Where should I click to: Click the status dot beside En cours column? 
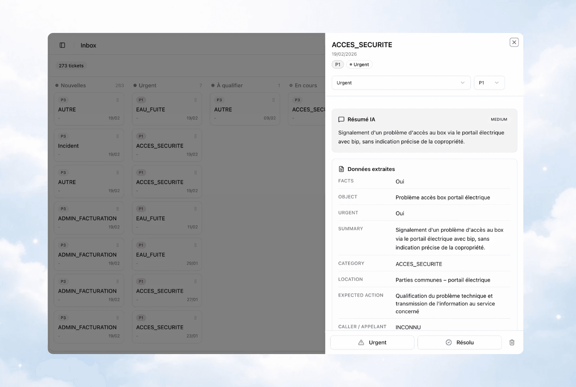291,85
